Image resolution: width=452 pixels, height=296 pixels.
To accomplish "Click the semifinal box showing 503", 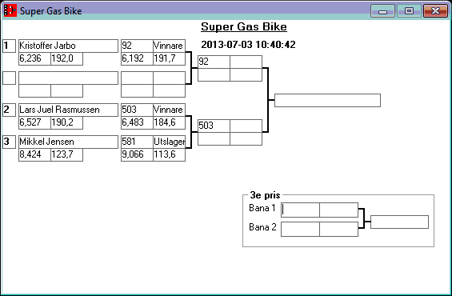I will (x=214, y=126).
